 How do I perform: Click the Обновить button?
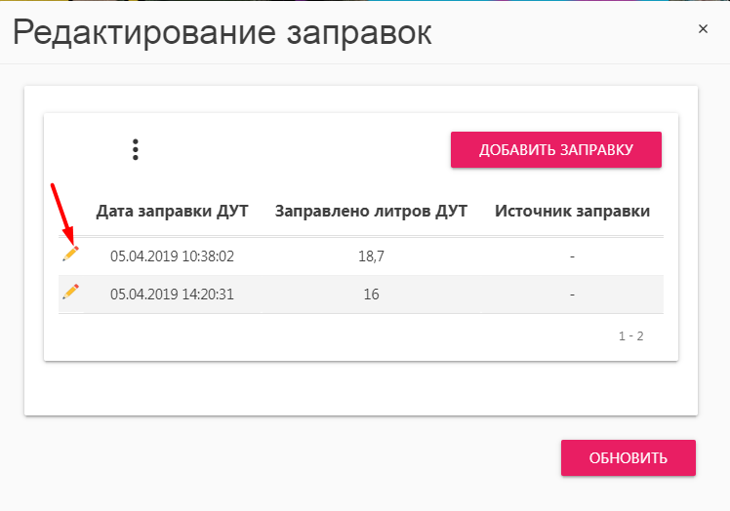(629, 457)
